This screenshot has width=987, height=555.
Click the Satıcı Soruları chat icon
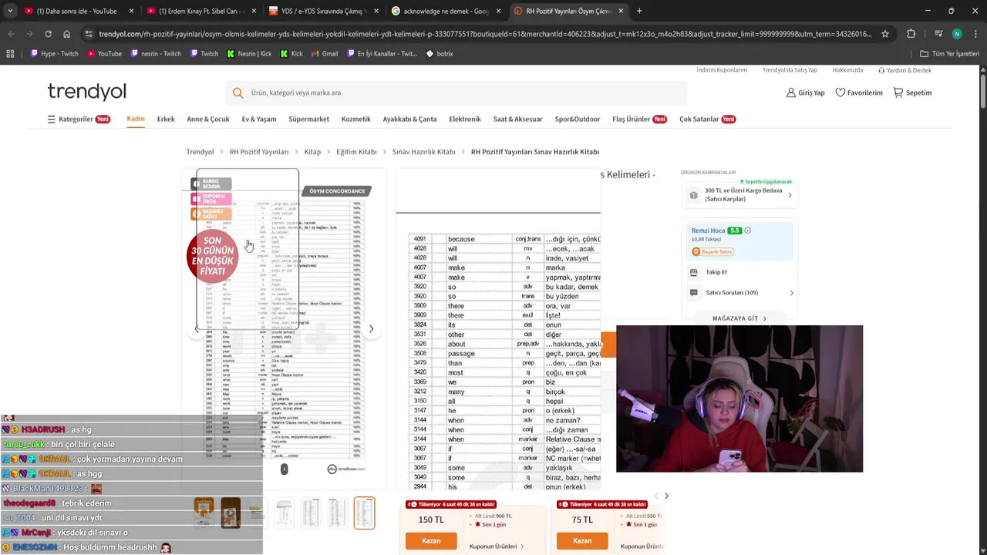pyautogui.click(x=693, y=293)
